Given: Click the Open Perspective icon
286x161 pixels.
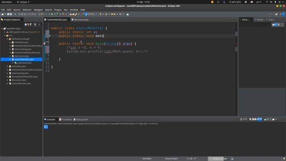Looking at the screenshot, I should [276, 14].
